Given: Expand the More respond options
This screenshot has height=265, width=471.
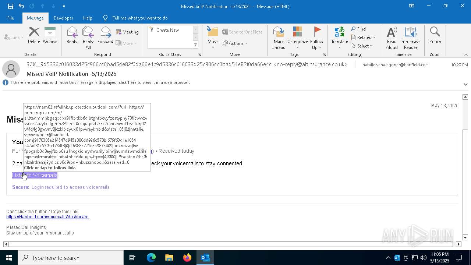Looking at the screenshot, I should [126, 43].
